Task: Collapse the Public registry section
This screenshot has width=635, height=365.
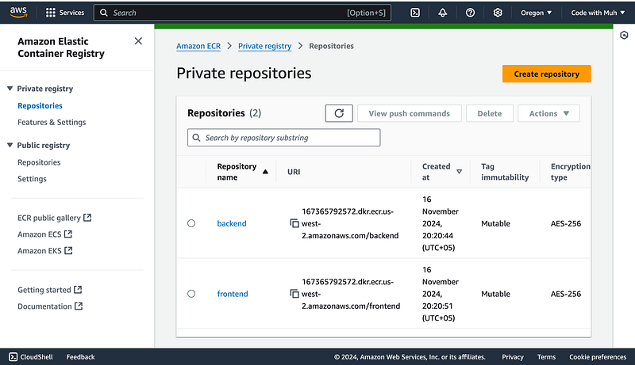Action: [x=10, y=145]
